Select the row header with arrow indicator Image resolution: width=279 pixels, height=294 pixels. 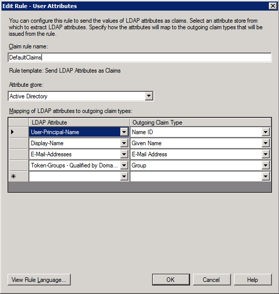18,132
